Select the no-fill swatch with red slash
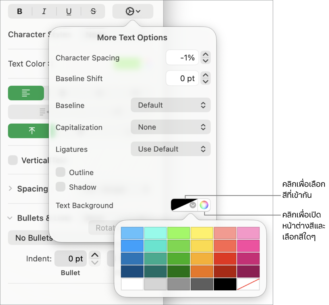The image size is (329, 305). click(x=248, y=284)
